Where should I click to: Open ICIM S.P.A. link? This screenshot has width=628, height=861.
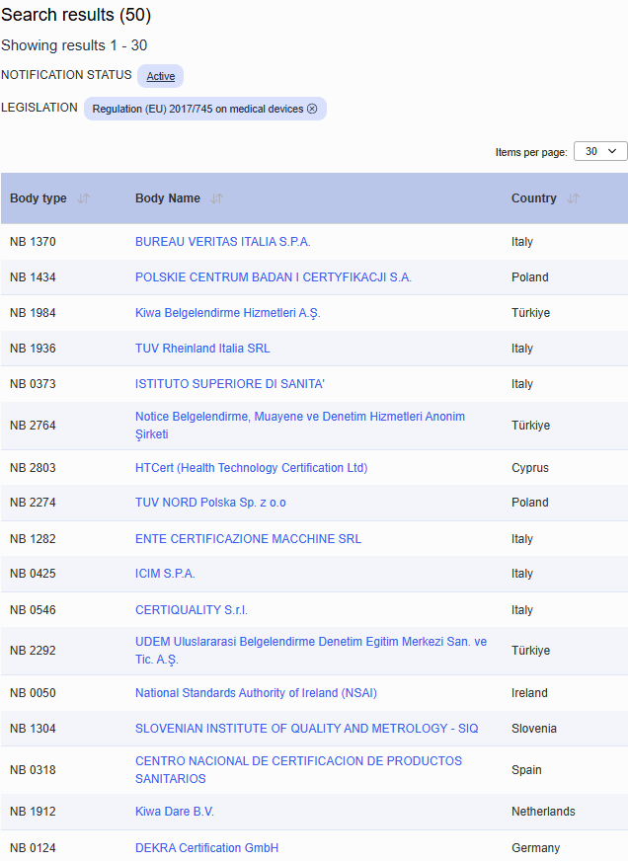coord(165,574)
